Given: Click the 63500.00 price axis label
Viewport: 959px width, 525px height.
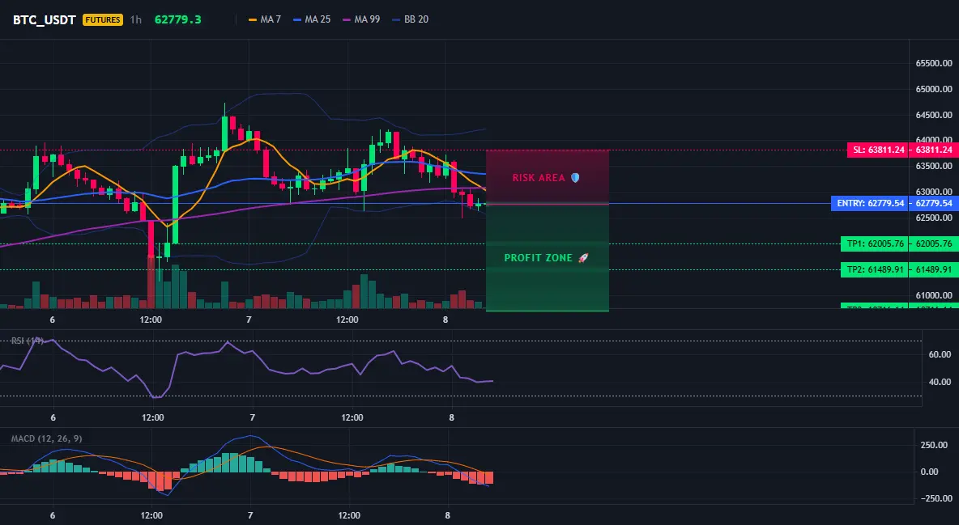Looking at the screenshot, I should point(934,167).
